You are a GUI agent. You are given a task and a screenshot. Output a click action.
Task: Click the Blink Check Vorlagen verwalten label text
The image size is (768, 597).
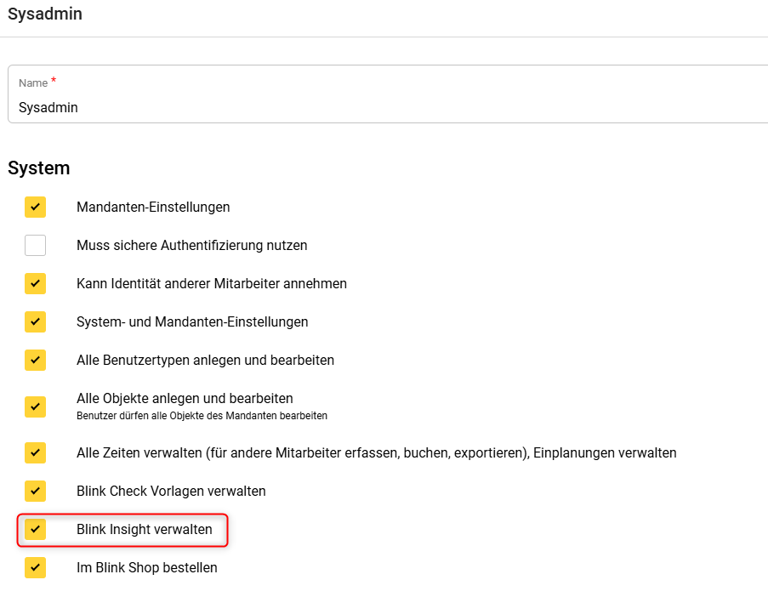coord(171,491)
